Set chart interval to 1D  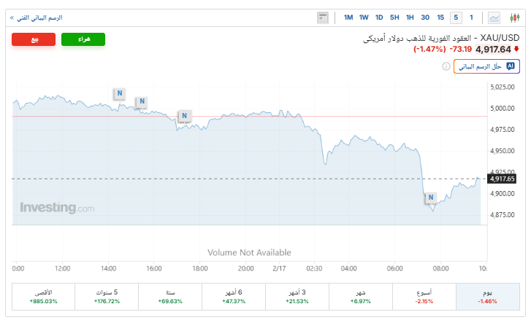(x=379, y=17)
